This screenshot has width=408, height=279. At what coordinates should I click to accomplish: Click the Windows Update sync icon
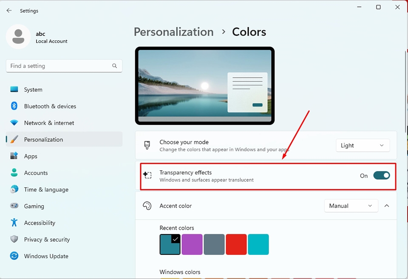[14, 256]
